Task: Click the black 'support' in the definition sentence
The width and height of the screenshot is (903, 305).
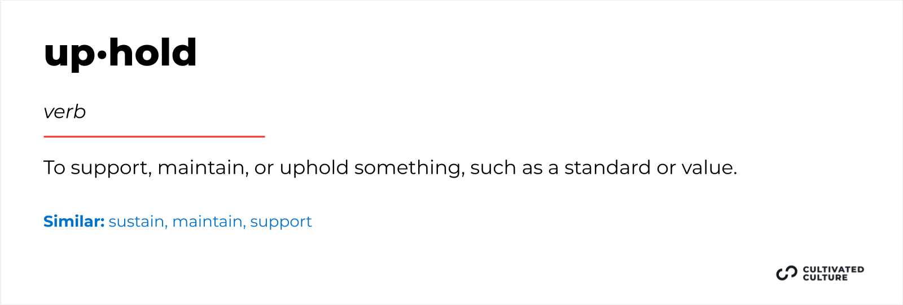Action: [x=111, y=168]
